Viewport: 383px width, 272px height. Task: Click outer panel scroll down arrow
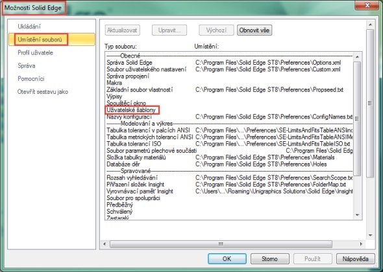coord(370,236)
